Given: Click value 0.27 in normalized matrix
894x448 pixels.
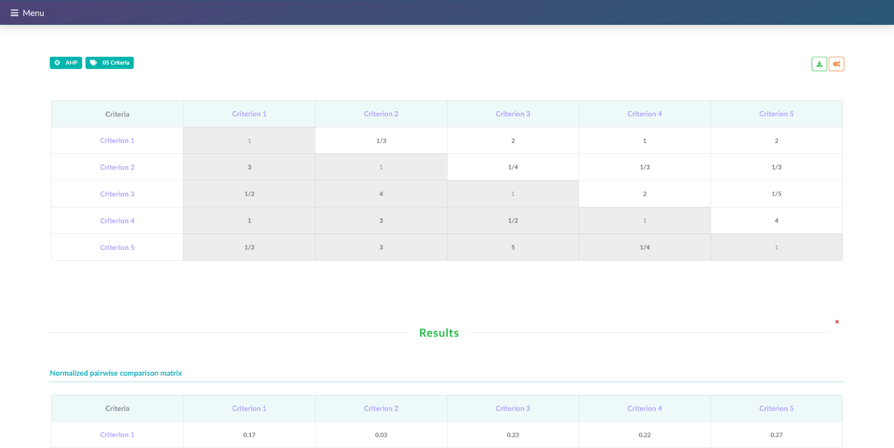Looking at the screenshot, I should [x=776, y=435].
